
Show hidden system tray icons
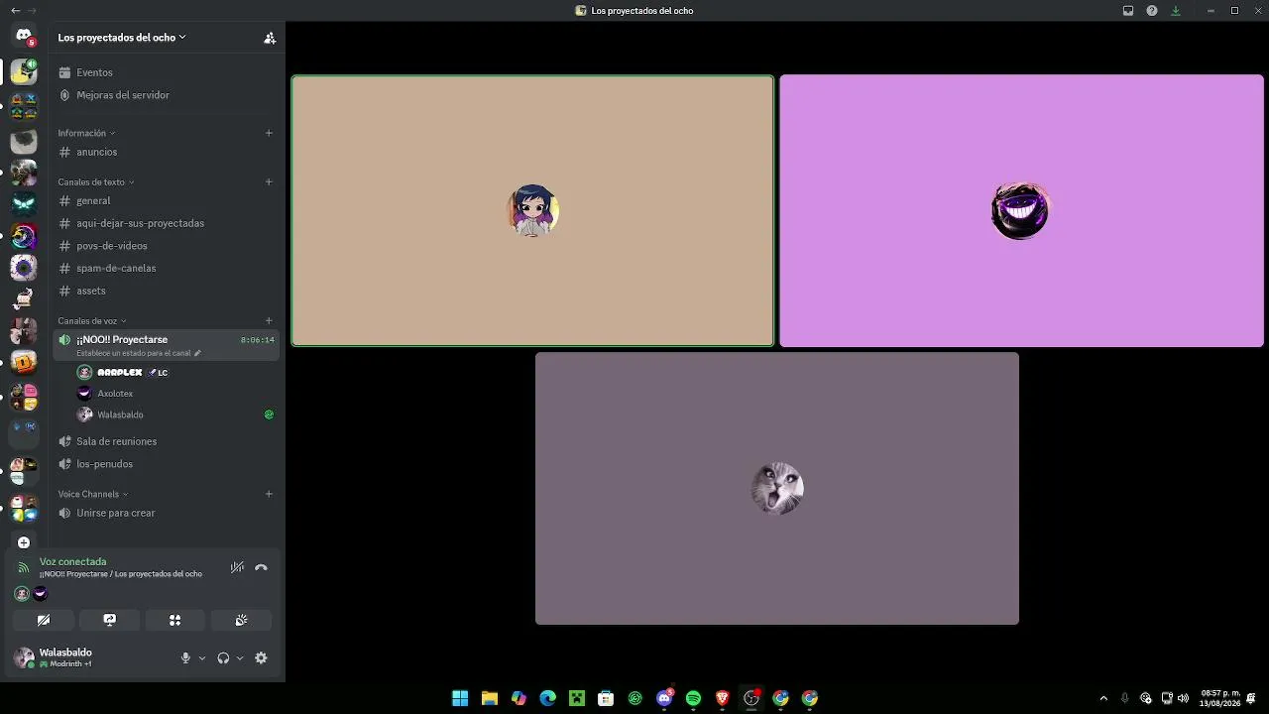[x=1103, y=698]
